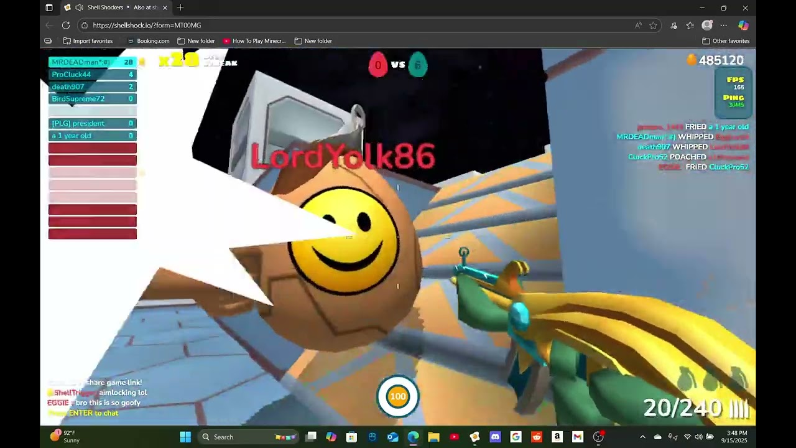Screen dimensions: 796x448
Task: Open Discord from the taskbar
Action: 495,437
